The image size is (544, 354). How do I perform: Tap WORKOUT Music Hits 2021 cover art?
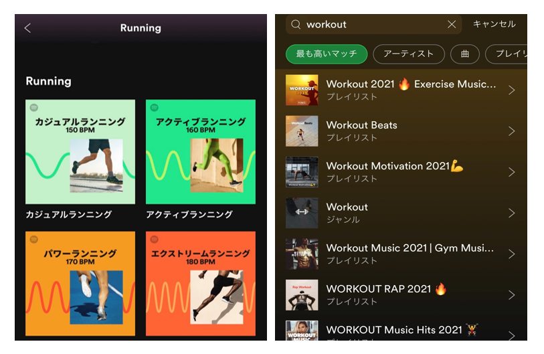302,331
